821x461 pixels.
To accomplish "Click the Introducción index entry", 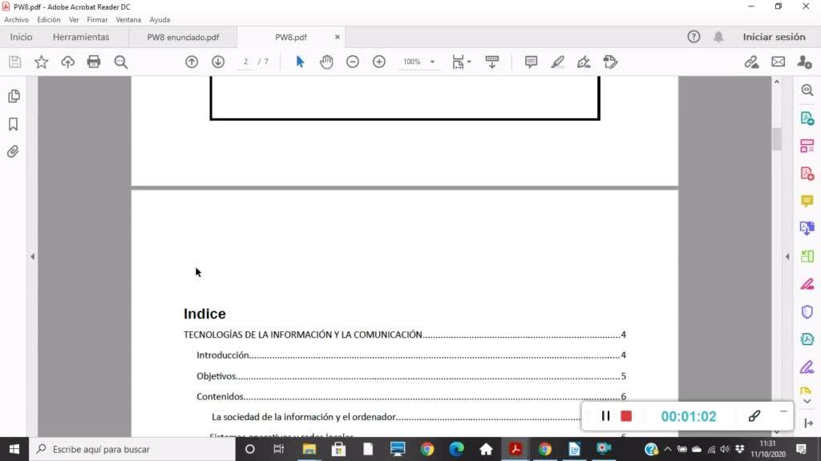I will 411,355.
